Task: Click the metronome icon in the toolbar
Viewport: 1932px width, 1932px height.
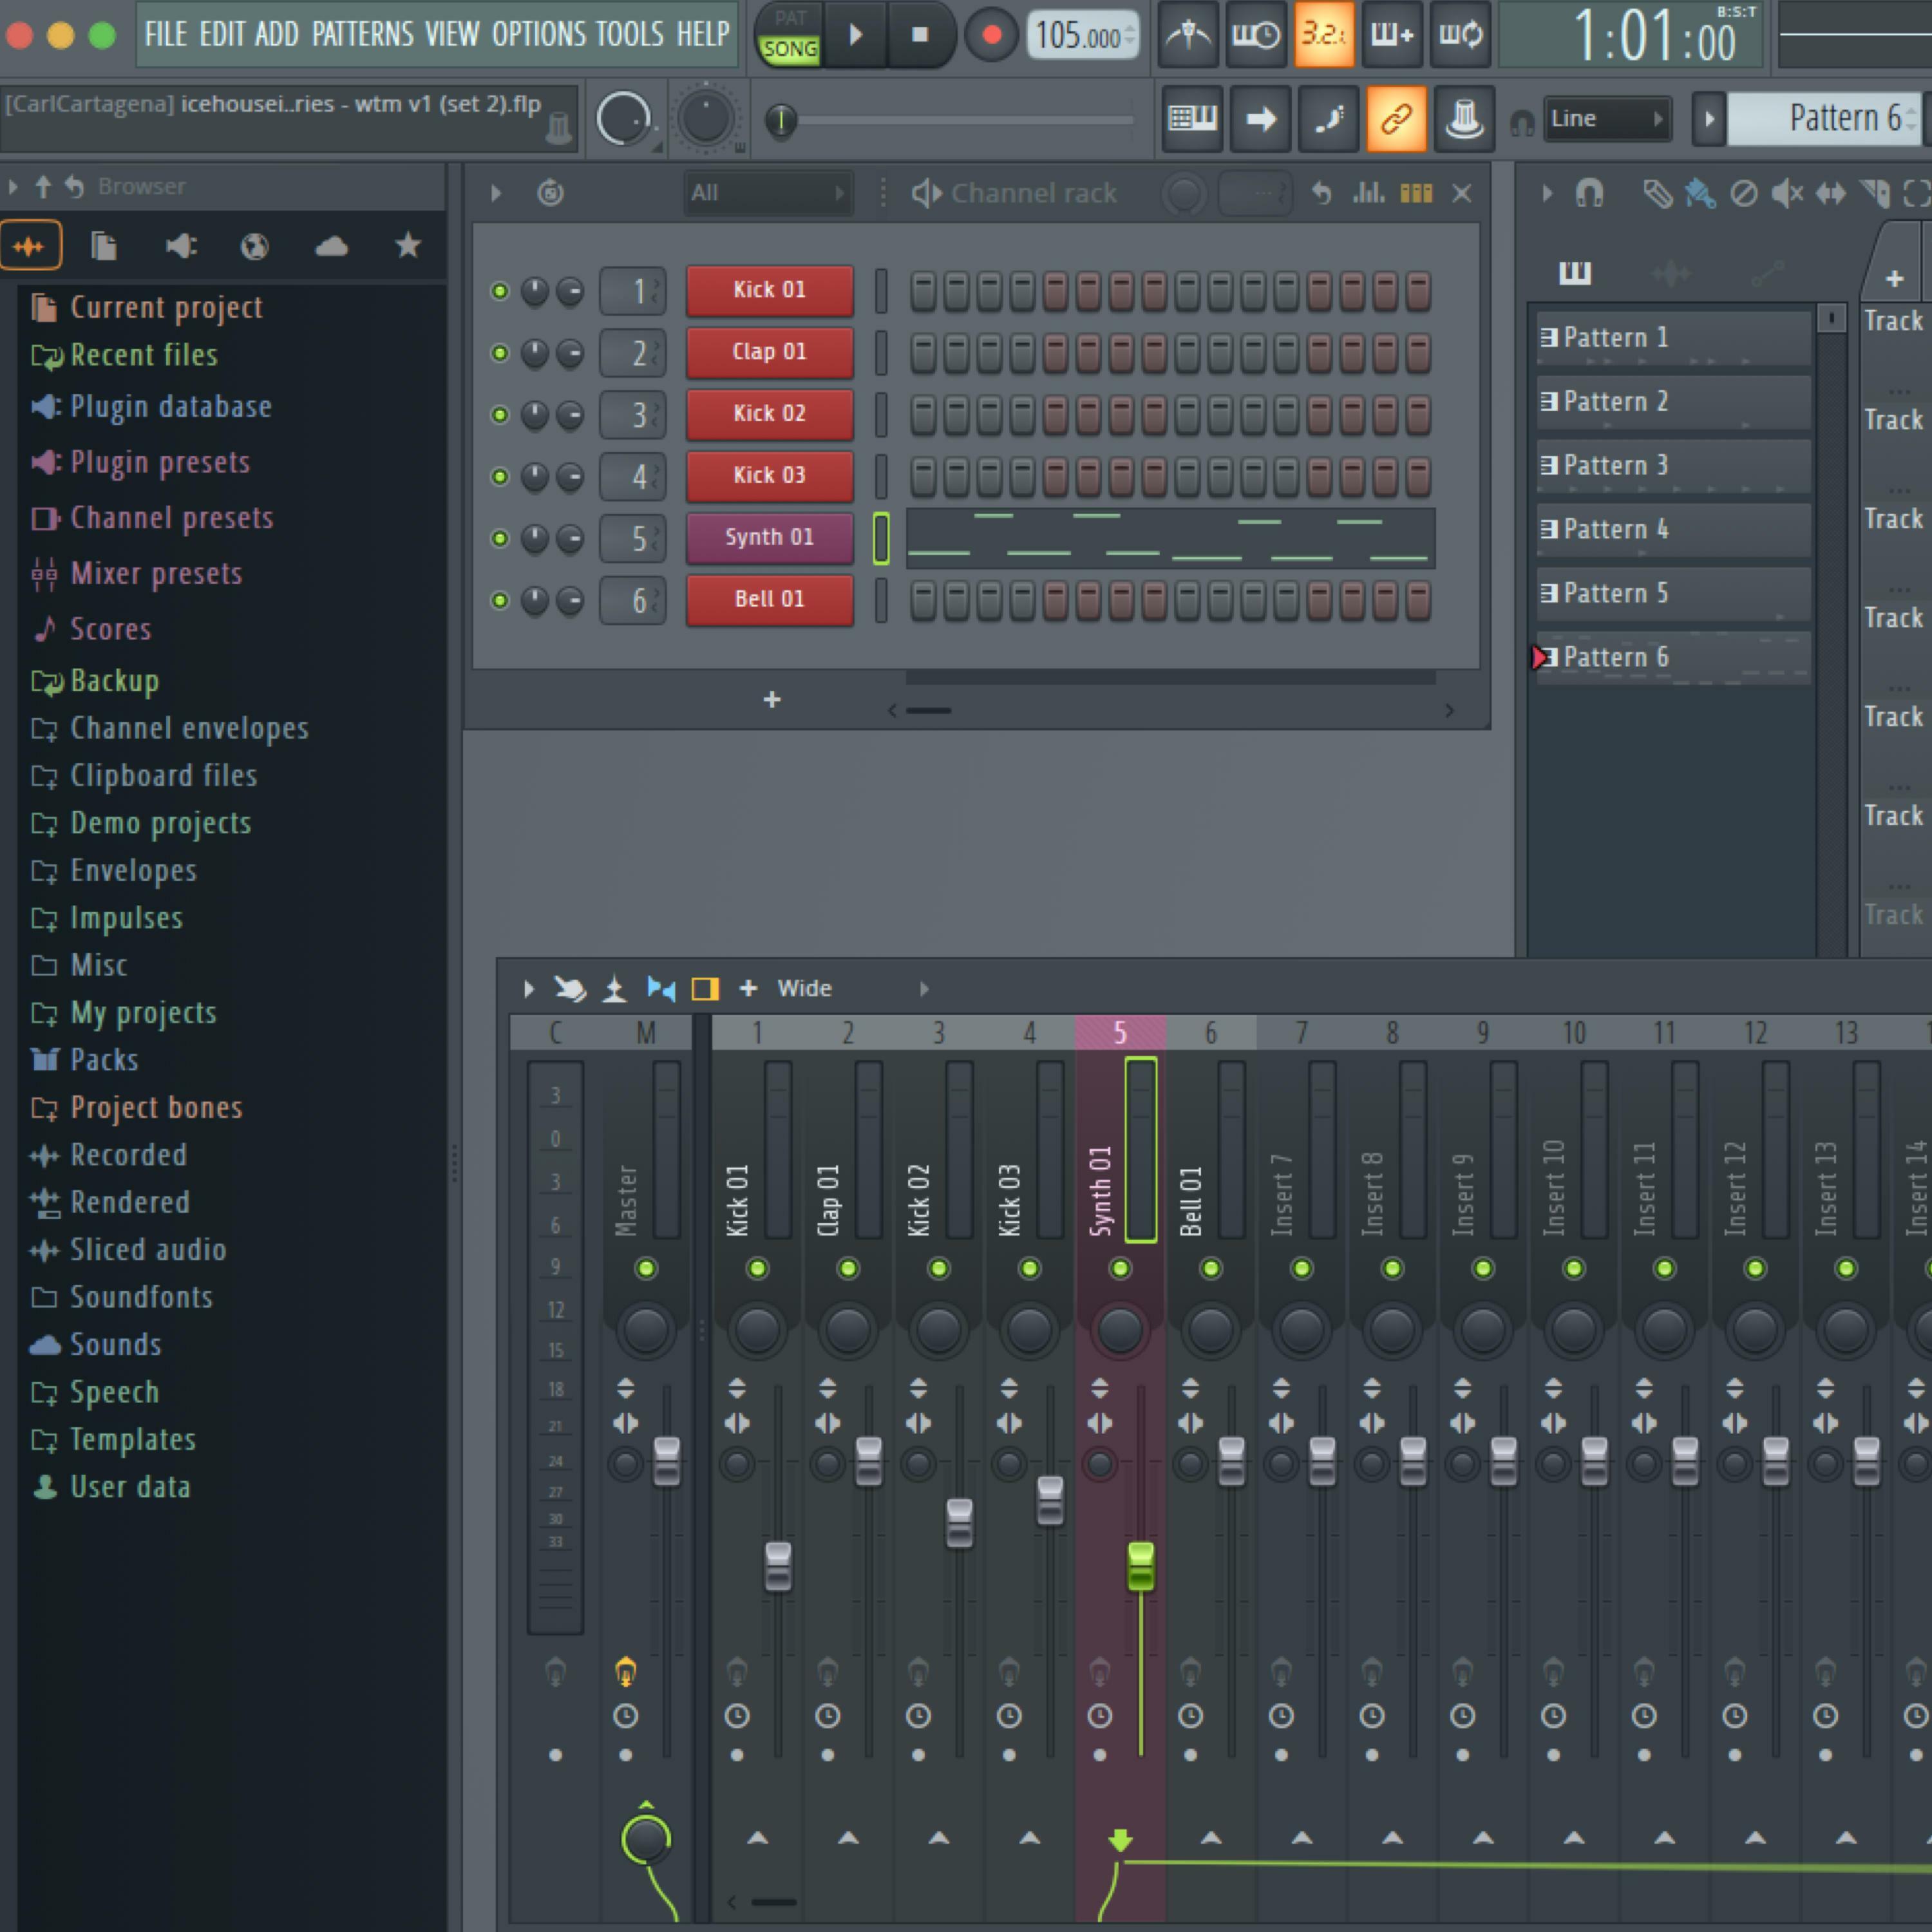Action: [1188, 36]
